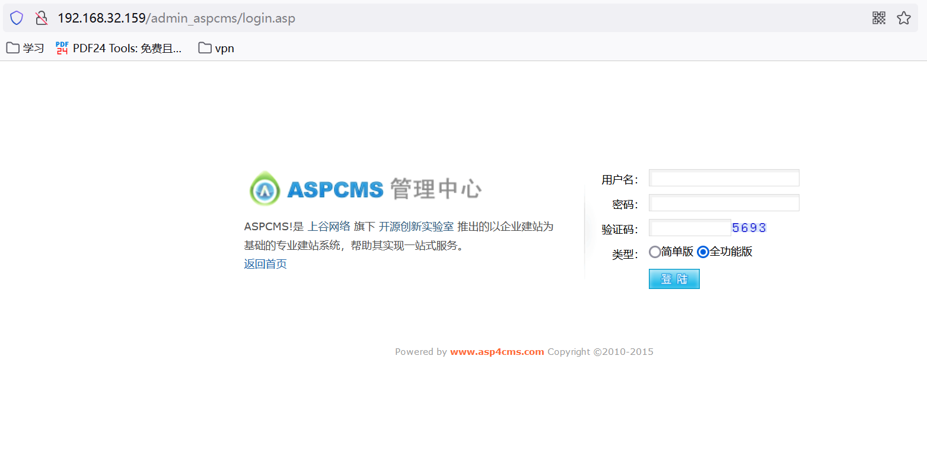Screen dimensions: 927x470
Task: Bookmark this page with the star icon
Action: [904, 18]
